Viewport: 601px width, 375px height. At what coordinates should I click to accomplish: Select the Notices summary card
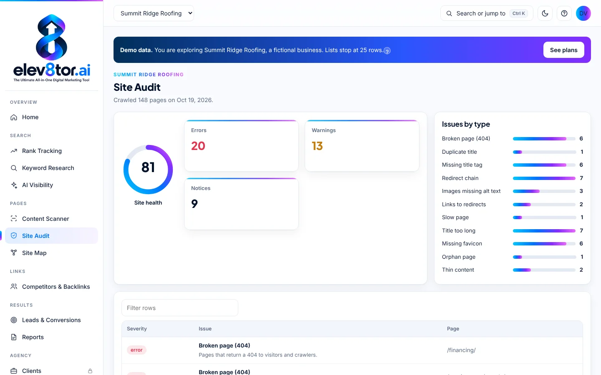pyautogui.click(x=241, y=204)
